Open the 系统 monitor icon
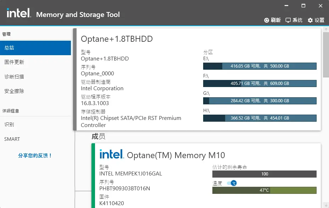 click(x=288, y=20)
